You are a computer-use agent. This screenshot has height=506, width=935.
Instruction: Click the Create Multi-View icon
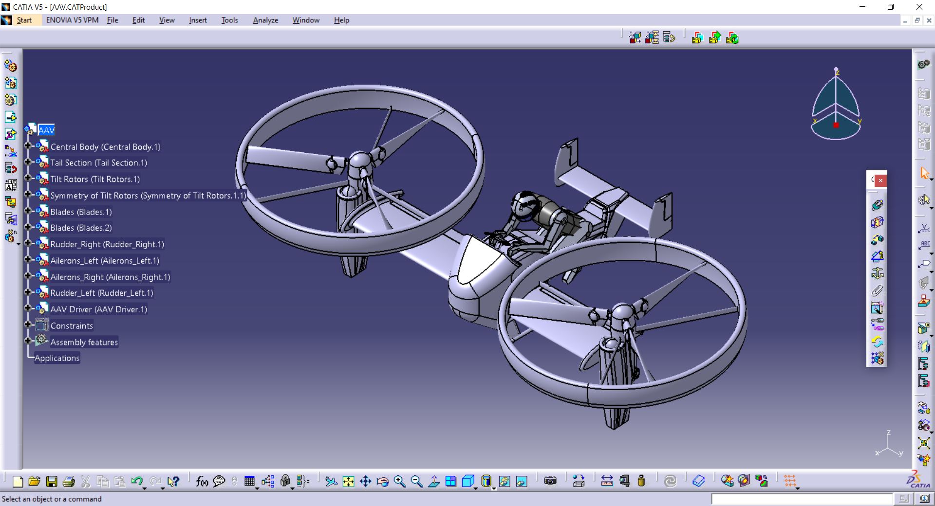tap(451, 481)
